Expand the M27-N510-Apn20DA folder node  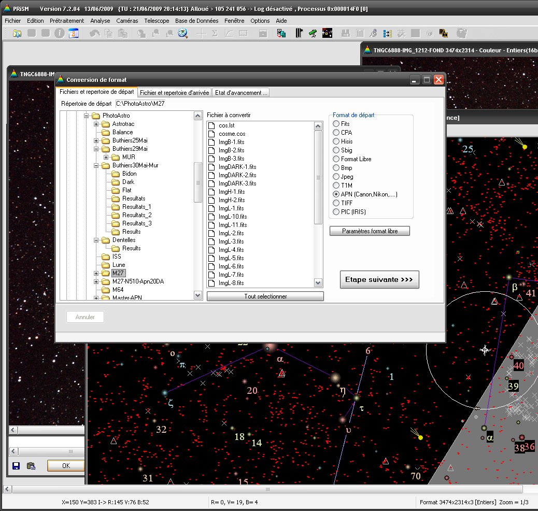pyautogui.click(x=96, y=281)
